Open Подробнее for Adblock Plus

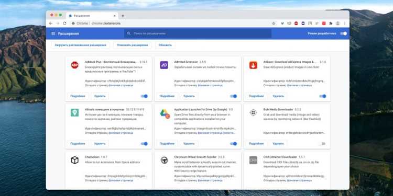(78, 96)
